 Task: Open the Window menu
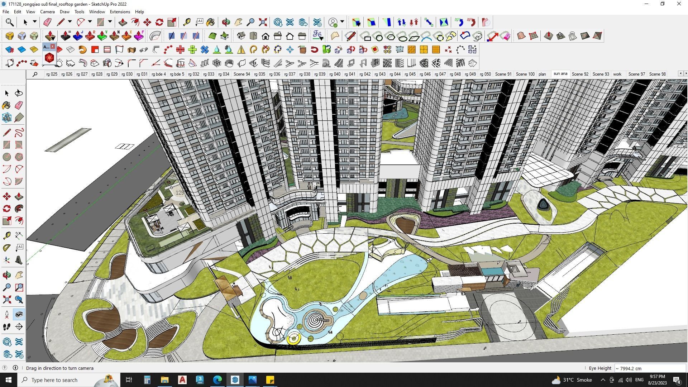pyautogui.click(x=97, y=12)
